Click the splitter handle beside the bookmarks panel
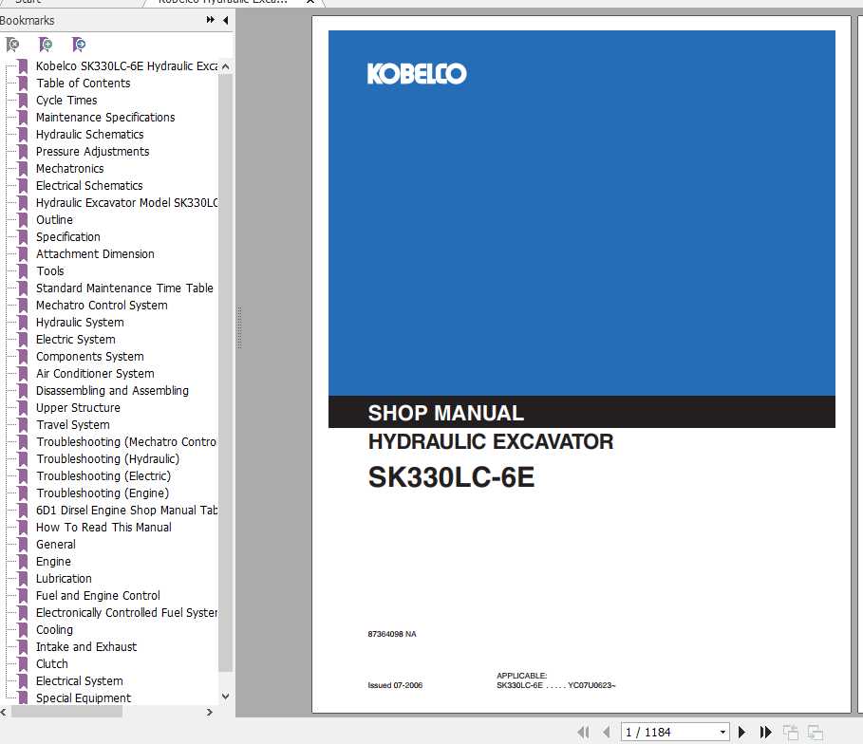The width and height of the screenshot is (863, 744). pos(239,328)
